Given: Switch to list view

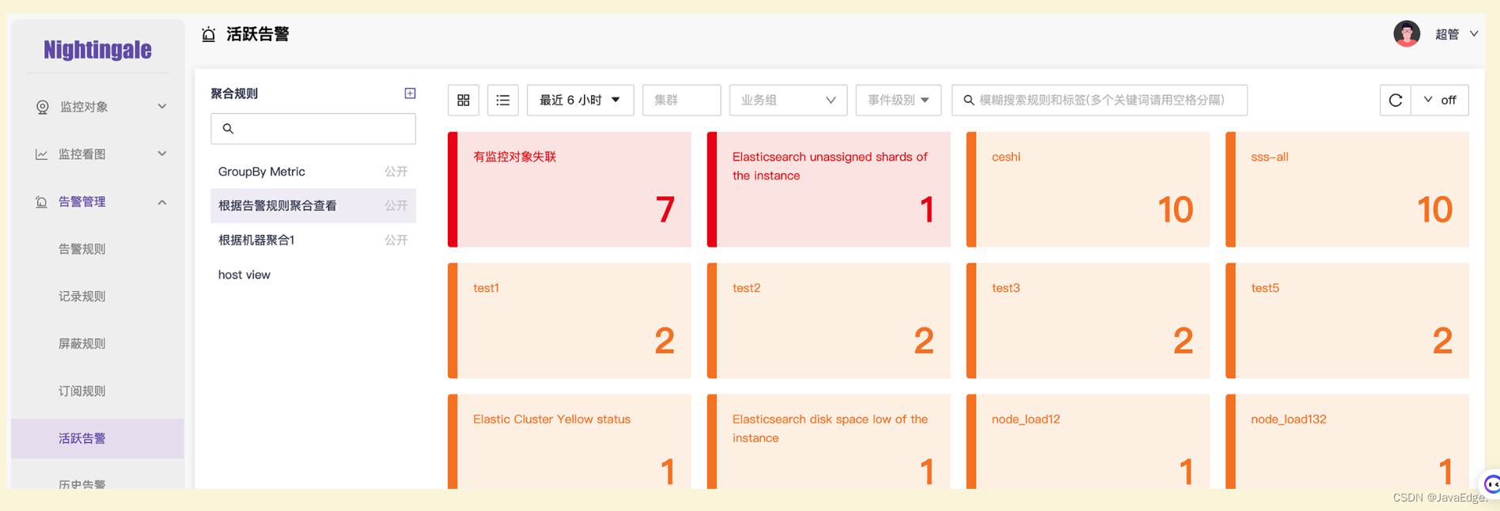Looking at the screenshot, I should [x=503, y=100].
